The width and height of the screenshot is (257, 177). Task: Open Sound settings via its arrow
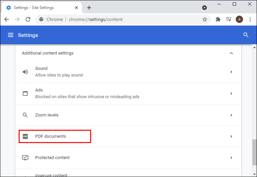click(x=231, y=72)
